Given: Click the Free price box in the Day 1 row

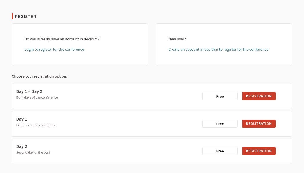Looking at the screenshot, I should pos(220,124).
